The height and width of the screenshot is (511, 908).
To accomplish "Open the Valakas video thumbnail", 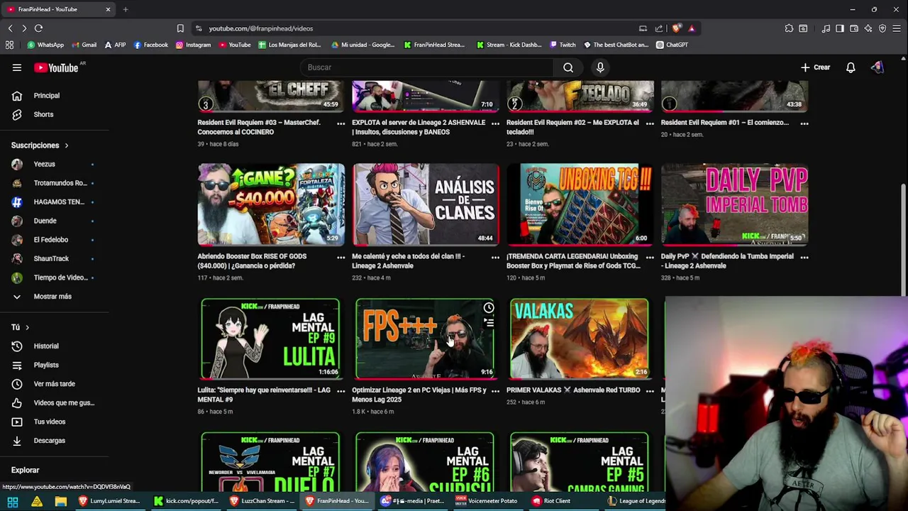I will coord(579,339).
